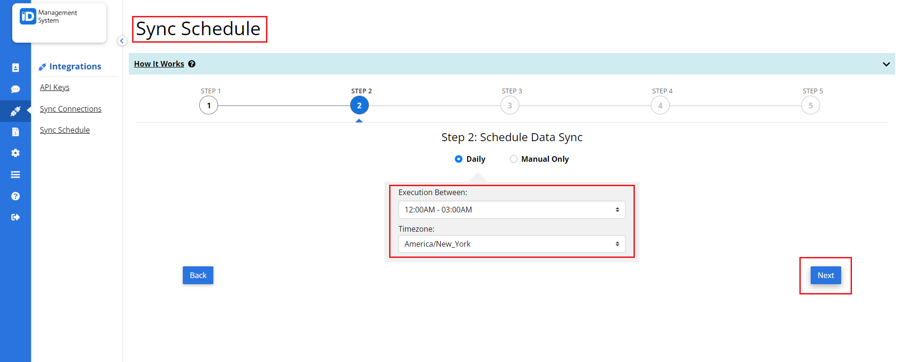Click the Step 3 circle

(510, 106)
